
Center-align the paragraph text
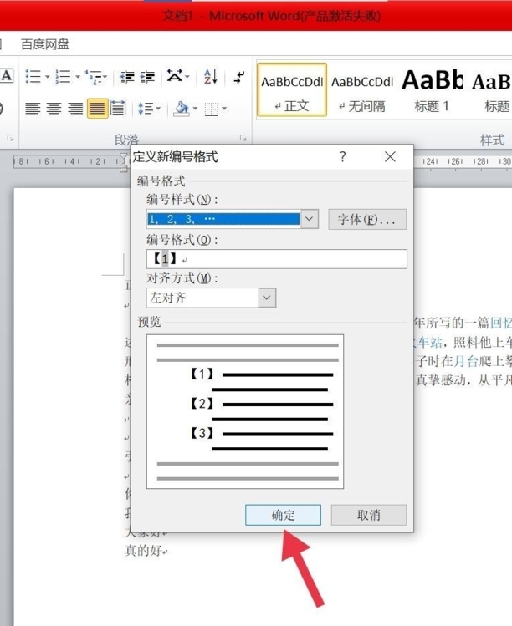54,109
